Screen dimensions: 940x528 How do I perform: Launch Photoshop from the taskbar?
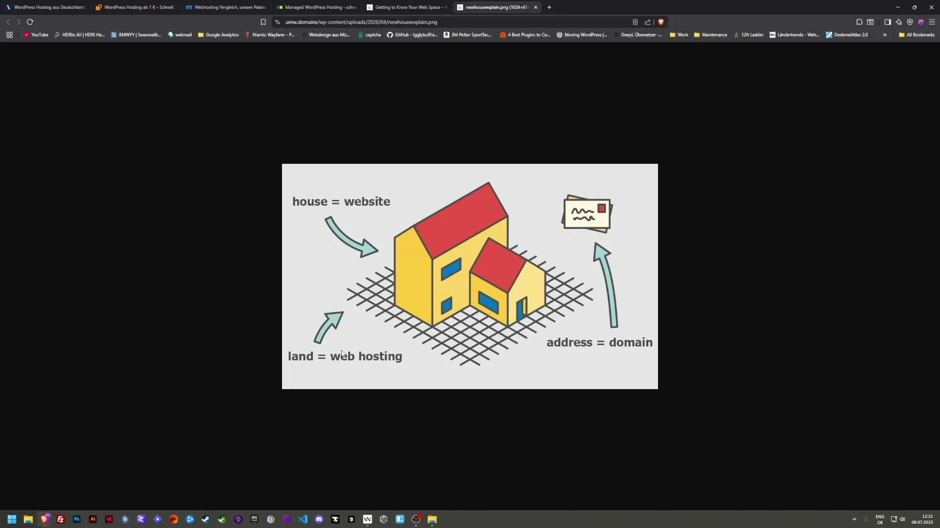point(76,519)
